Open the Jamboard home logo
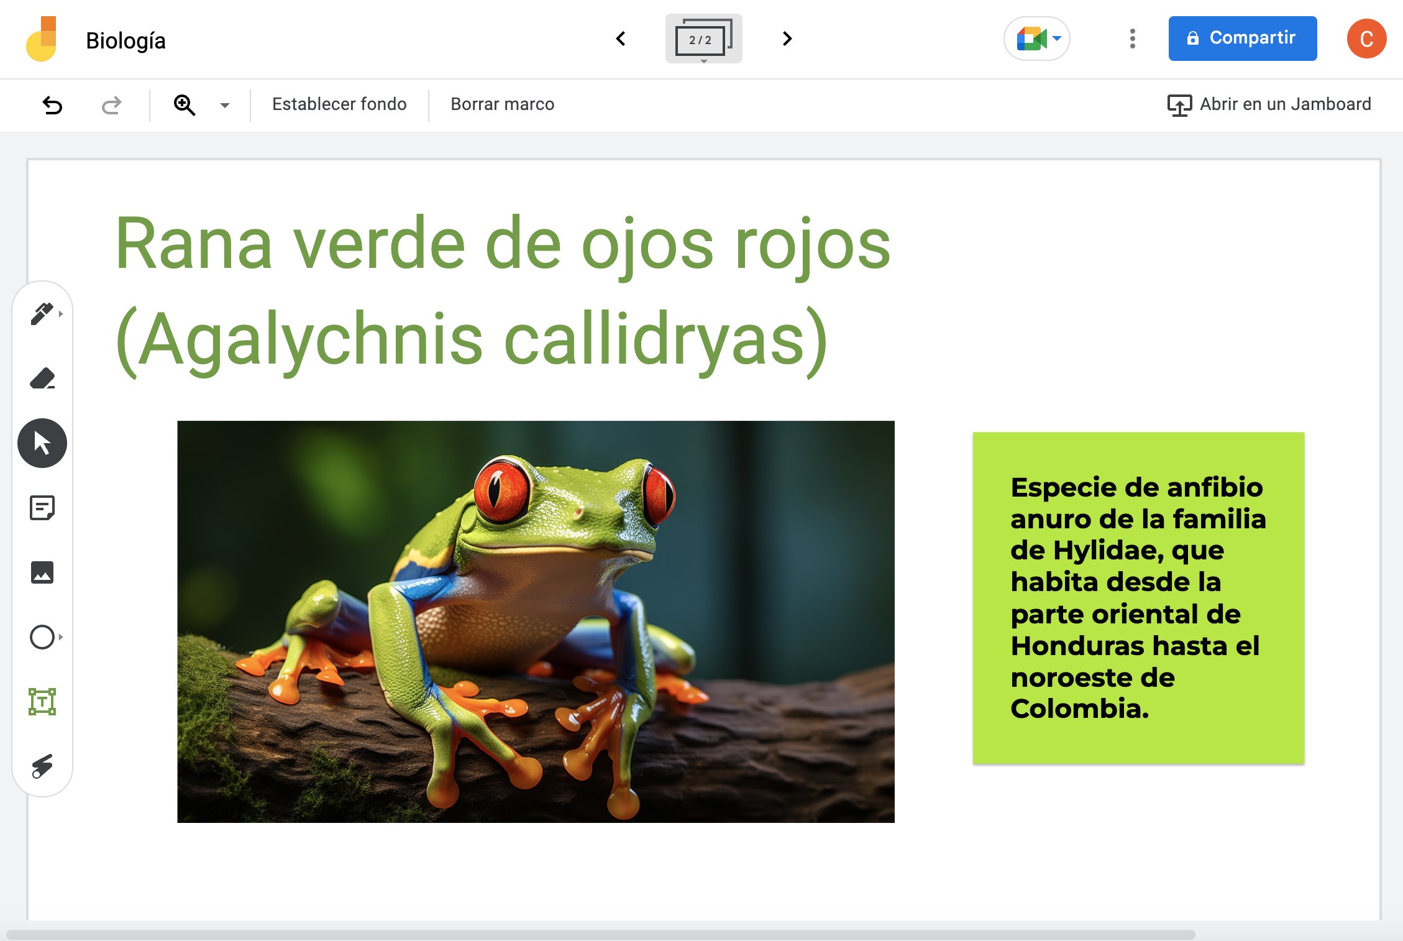The height and width of the screenshot is (941, 1403). tap(42, 39)
